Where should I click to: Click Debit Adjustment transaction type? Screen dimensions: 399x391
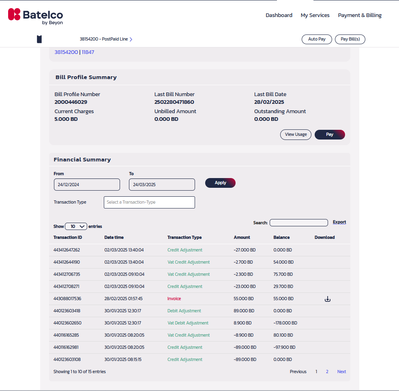[x=184, y=311]
